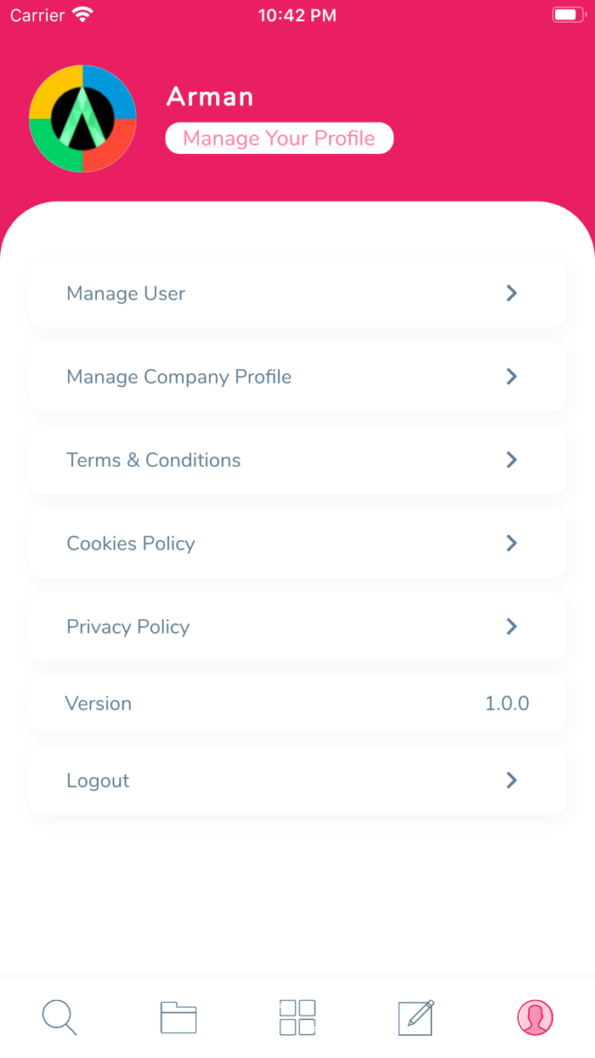This screenshot has height=1058, width=595.
Task: Open the edit note tab icon
Action: pos(416,1017)
